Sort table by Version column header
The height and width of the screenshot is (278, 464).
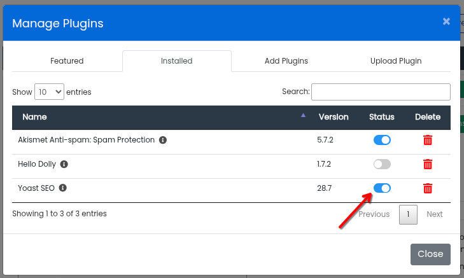(334, 117)
